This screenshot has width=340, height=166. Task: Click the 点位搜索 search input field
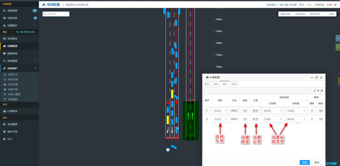point(56,14)
